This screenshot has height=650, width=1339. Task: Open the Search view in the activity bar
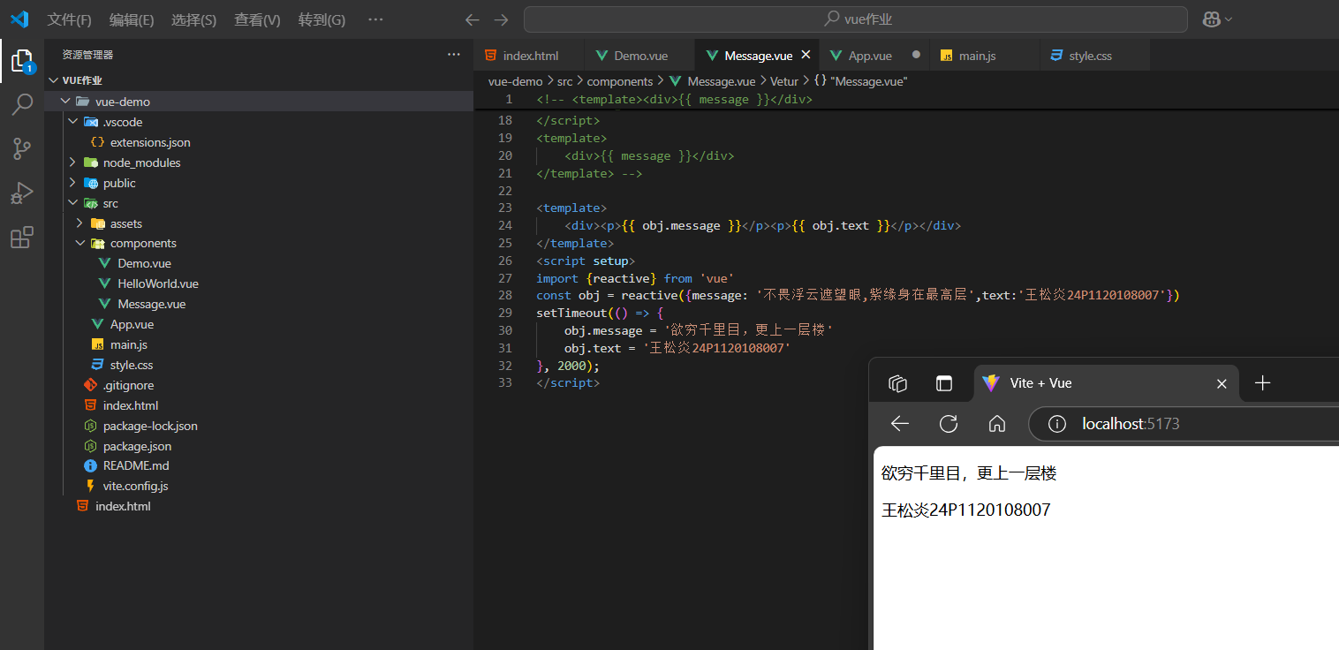22,105
